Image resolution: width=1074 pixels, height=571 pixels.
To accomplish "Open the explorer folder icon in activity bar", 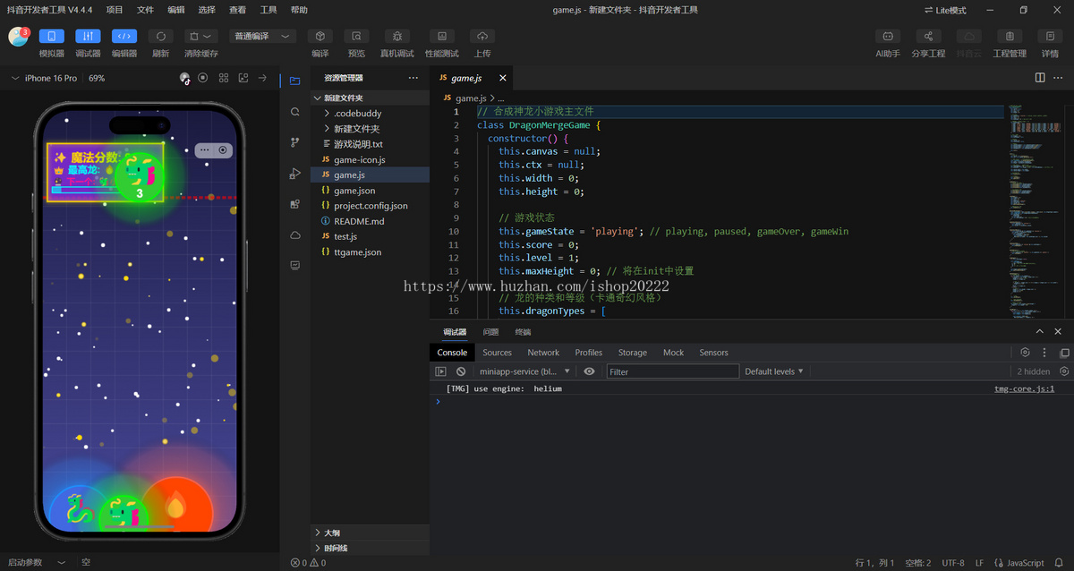I will [x=295, y=81].
